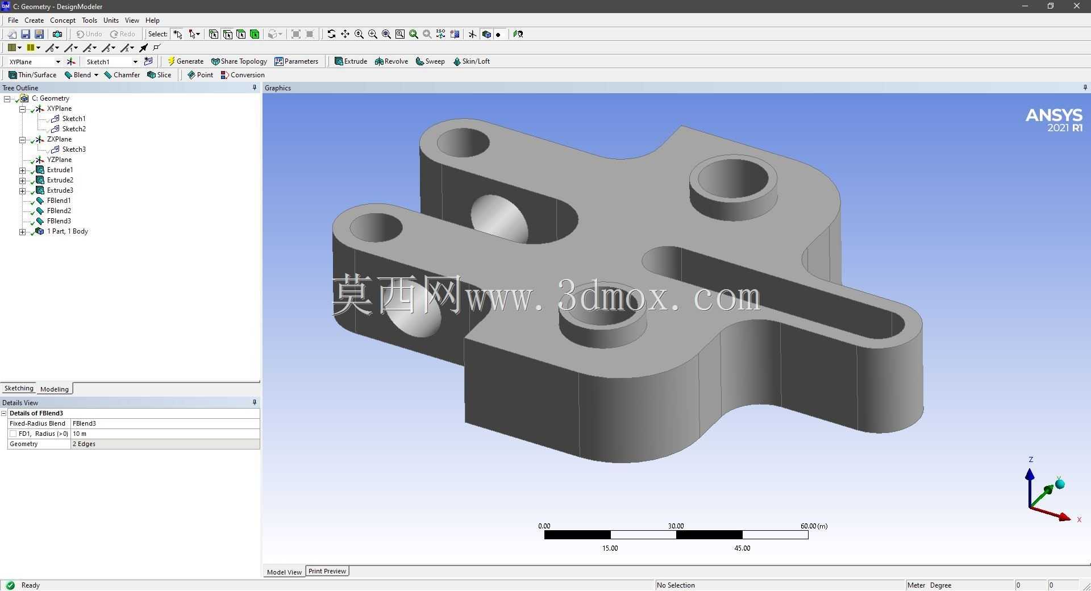Screen dimensions: 1091x591
Task: Open the Concept menu
Action: point(63,20)
